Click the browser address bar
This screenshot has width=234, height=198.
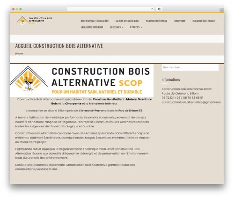click(x=110, y=9)
